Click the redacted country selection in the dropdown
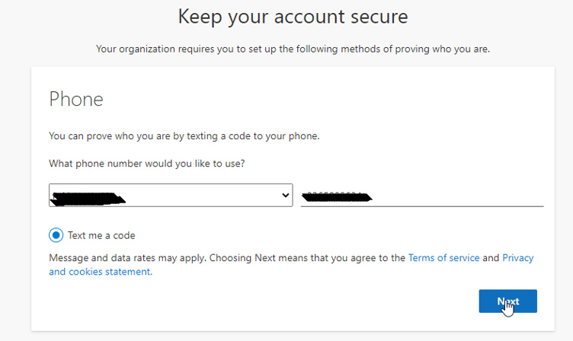Image resolution: width=573 pixels, height=341 pixels. point(88,198)
